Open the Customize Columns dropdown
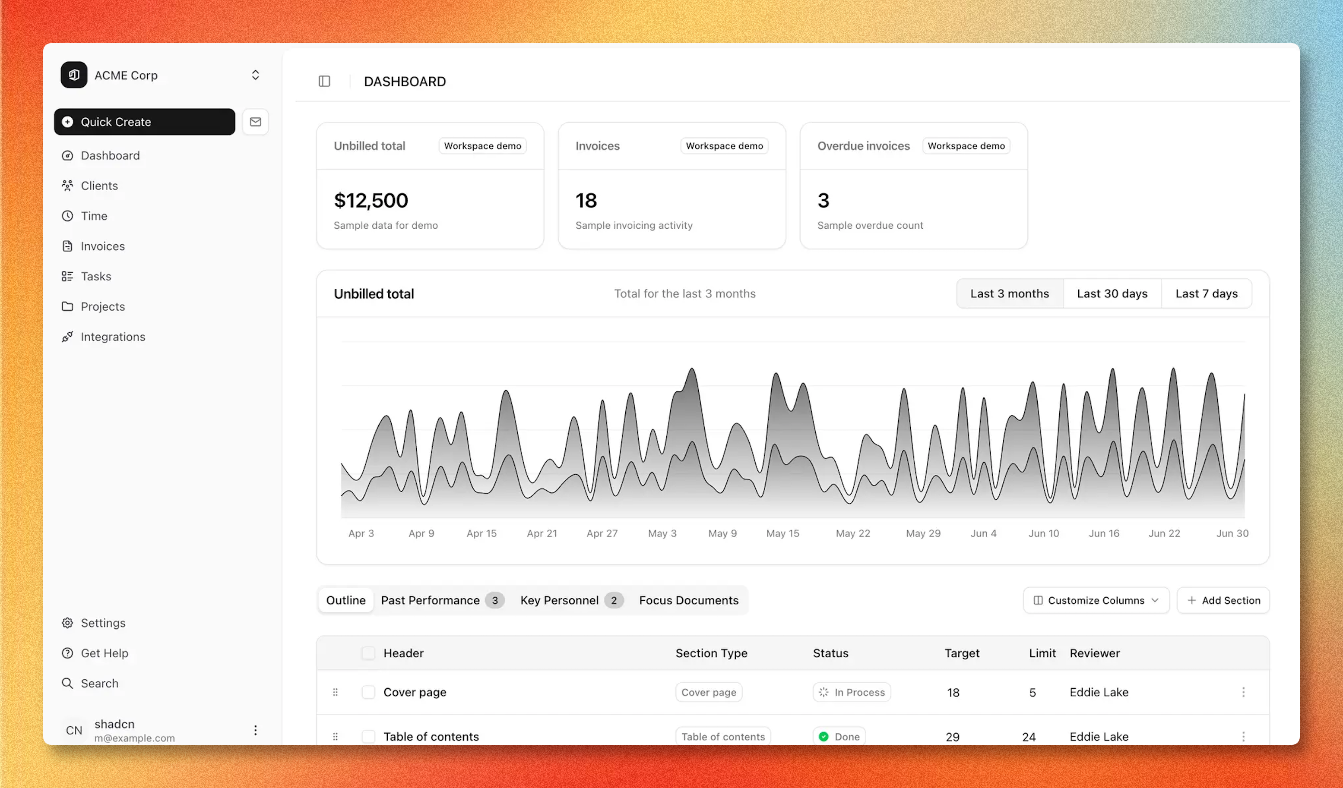The image size is (1343, 788). point(1096,601)
